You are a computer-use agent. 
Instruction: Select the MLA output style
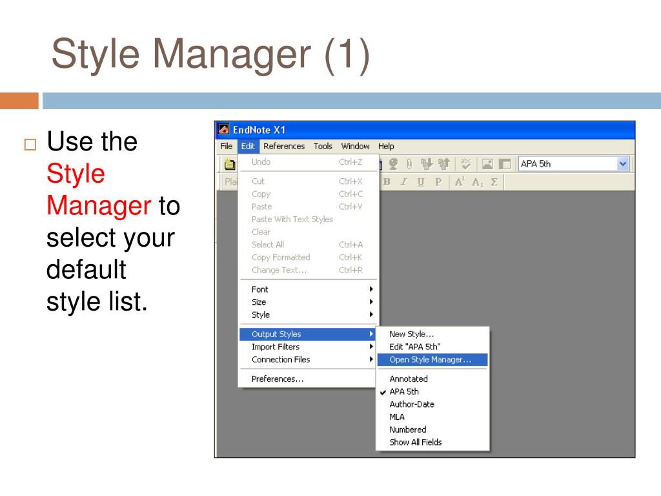point(432,417)
